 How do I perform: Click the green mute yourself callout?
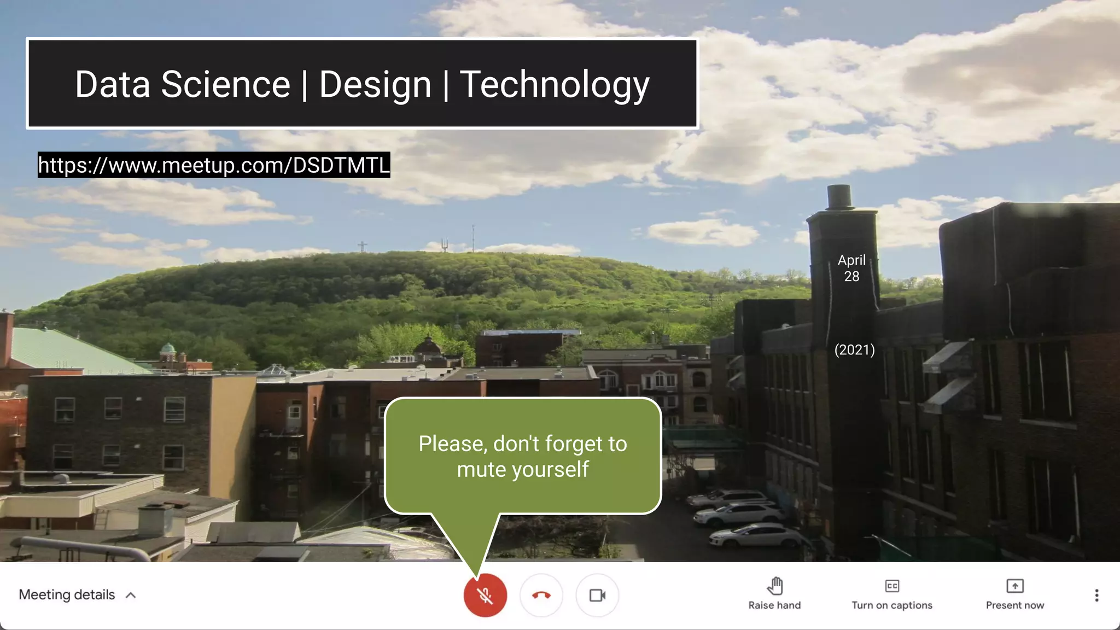[523, 456]
